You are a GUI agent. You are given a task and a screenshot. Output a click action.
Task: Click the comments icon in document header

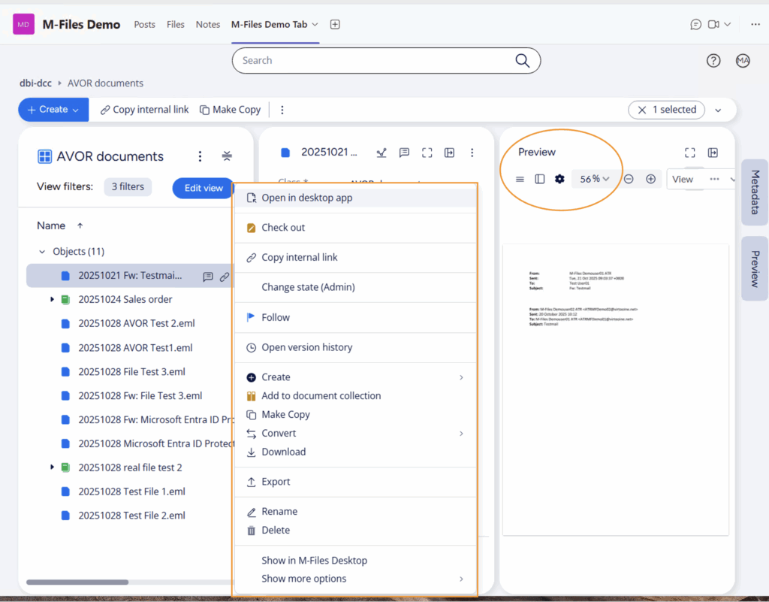[x=404, y=153]
